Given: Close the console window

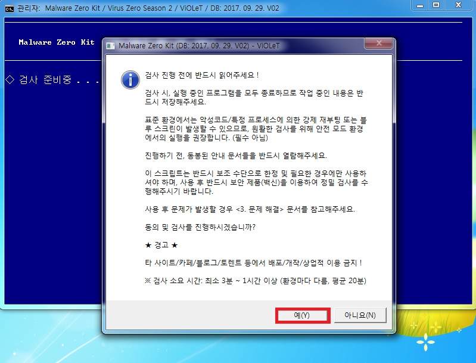Looking at the screenshot, I should click(458, 5).
